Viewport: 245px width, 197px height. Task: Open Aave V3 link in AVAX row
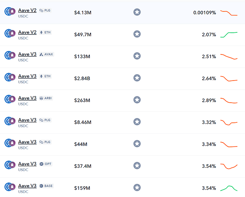27,54
